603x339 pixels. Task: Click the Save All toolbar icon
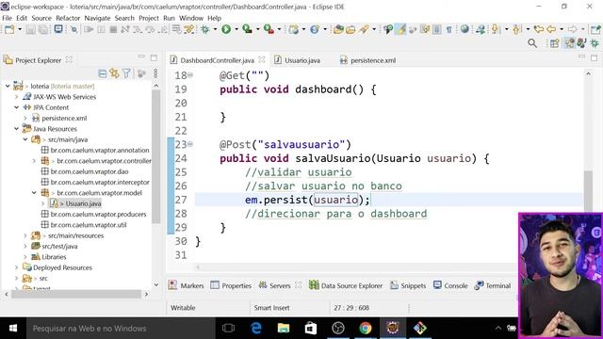43,29
